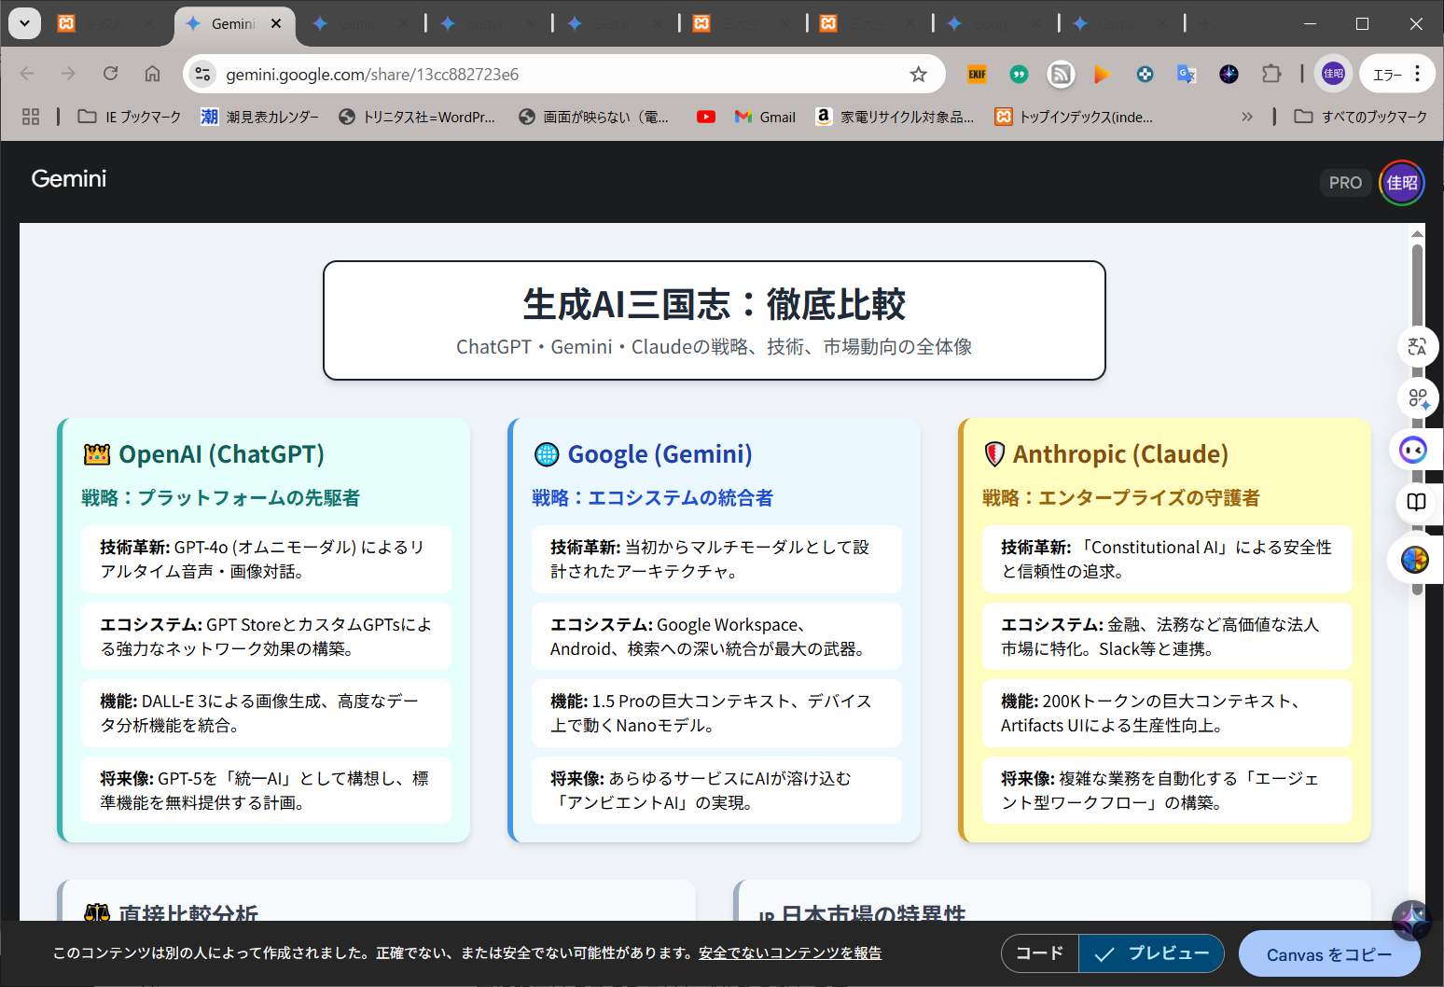The height and width of the screenshot is (987, 1444).
Task: Click the 戦略:プラットフォームの先駆者 subtitle
Action: [x=220, y=498]
